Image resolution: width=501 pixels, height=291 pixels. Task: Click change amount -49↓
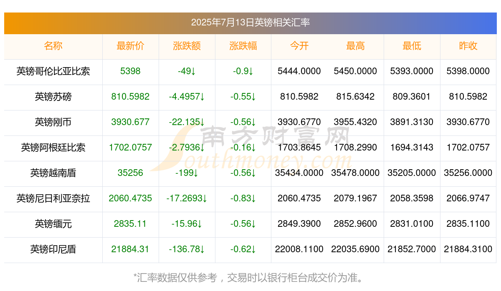tap(187, 71)
